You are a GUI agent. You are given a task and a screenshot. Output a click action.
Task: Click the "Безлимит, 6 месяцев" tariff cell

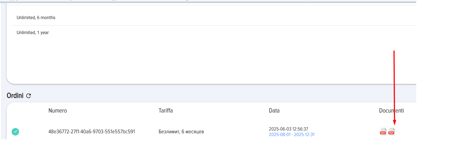point(181,132)
